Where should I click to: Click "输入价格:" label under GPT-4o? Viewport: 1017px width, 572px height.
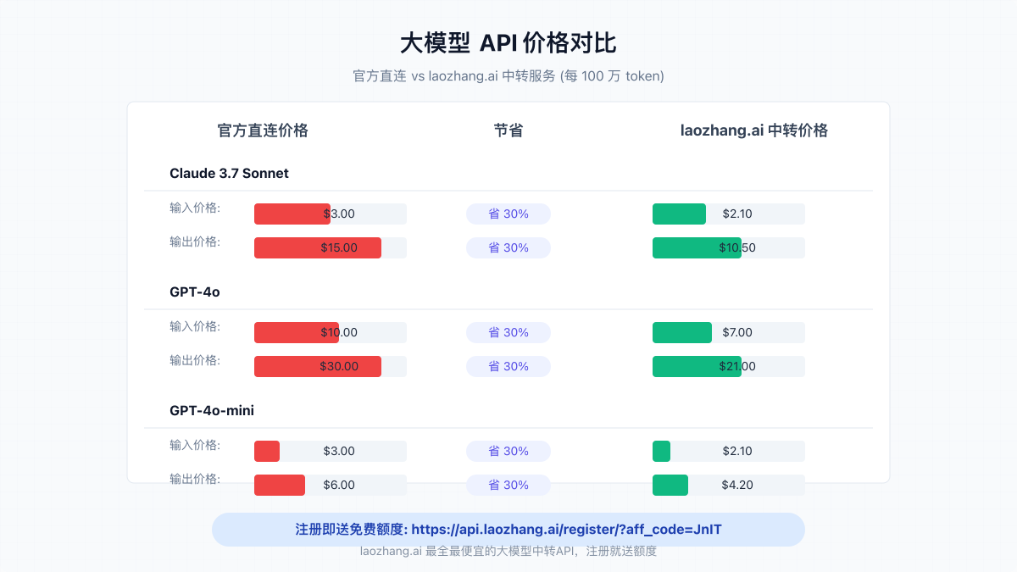[195, 326]
